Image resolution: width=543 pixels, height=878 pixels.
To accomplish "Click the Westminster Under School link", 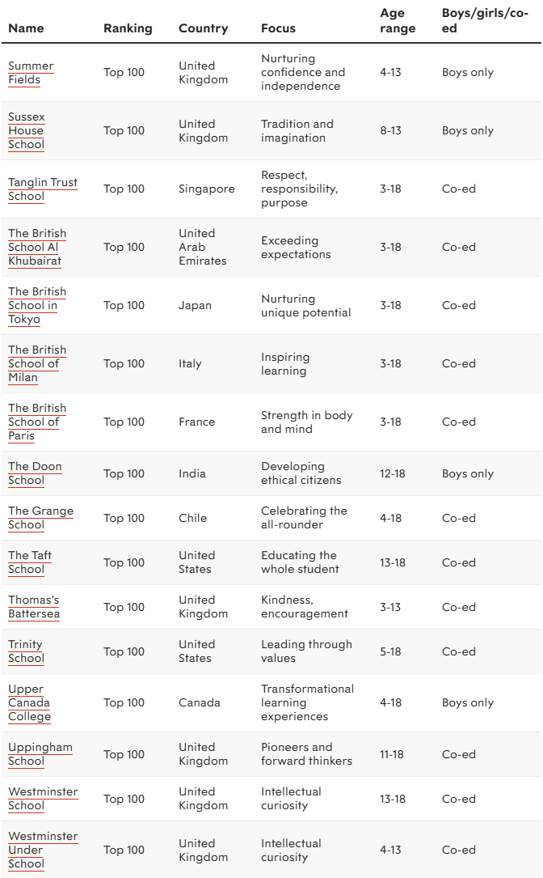I will click(43, 850).
